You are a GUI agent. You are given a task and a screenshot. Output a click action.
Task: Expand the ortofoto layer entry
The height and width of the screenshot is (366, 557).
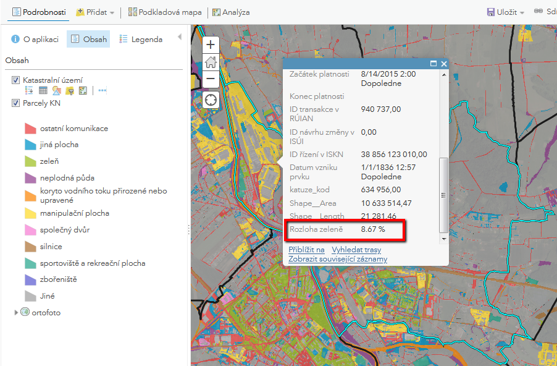tap(15, 312)
